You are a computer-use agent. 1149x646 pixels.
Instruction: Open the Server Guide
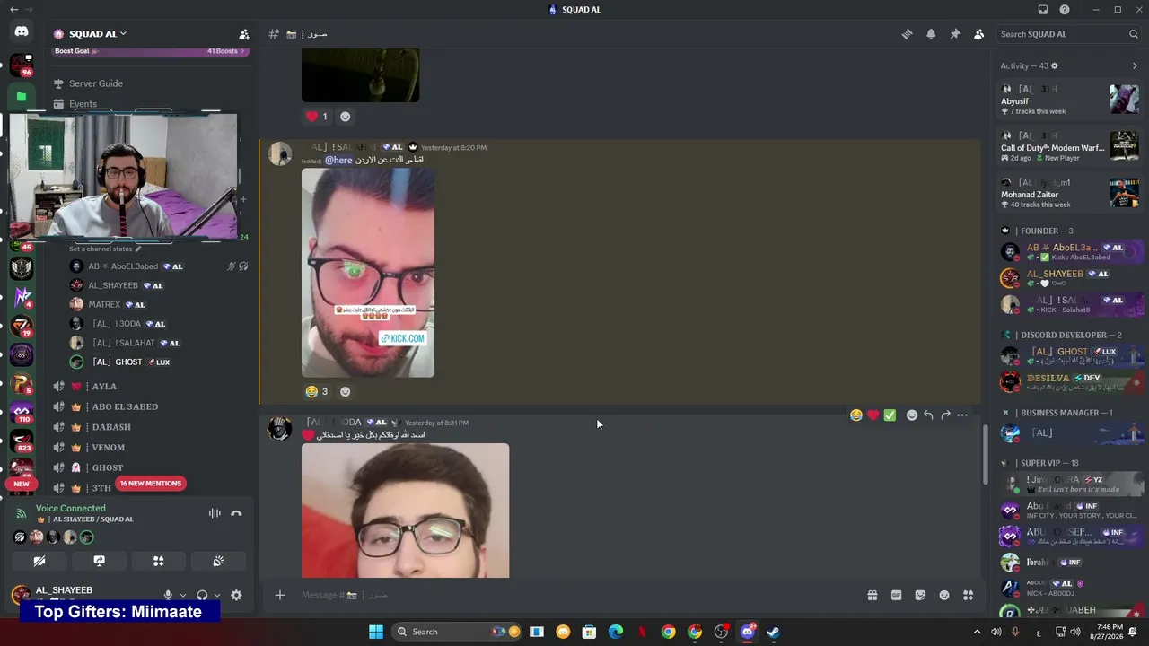(x=96, y=83)
